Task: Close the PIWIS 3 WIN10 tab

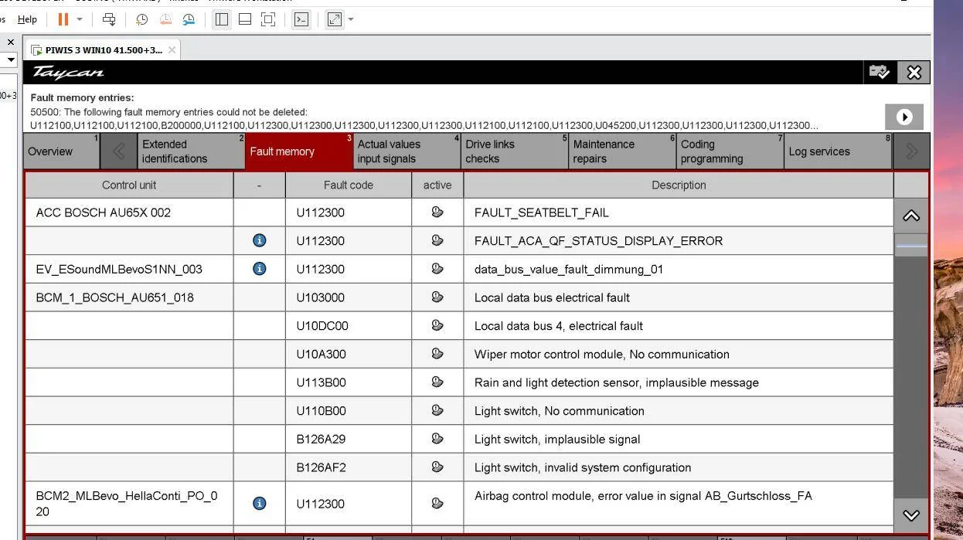Action: click(x=172, y=50)
